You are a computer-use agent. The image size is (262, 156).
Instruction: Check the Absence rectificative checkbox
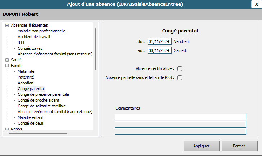click(179, 68)
